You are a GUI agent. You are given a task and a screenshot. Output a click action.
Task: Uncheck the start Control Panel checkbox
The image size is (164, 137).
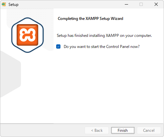pos(58,47)
